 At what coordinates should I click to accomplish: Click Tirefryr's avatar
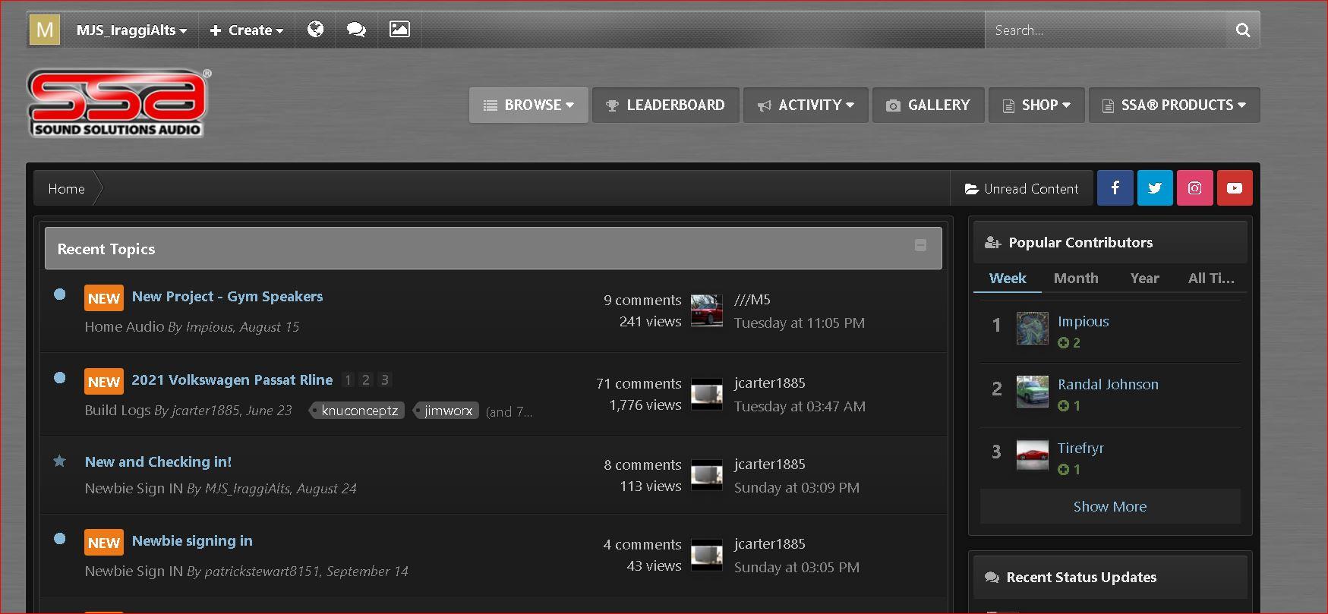1033,455
